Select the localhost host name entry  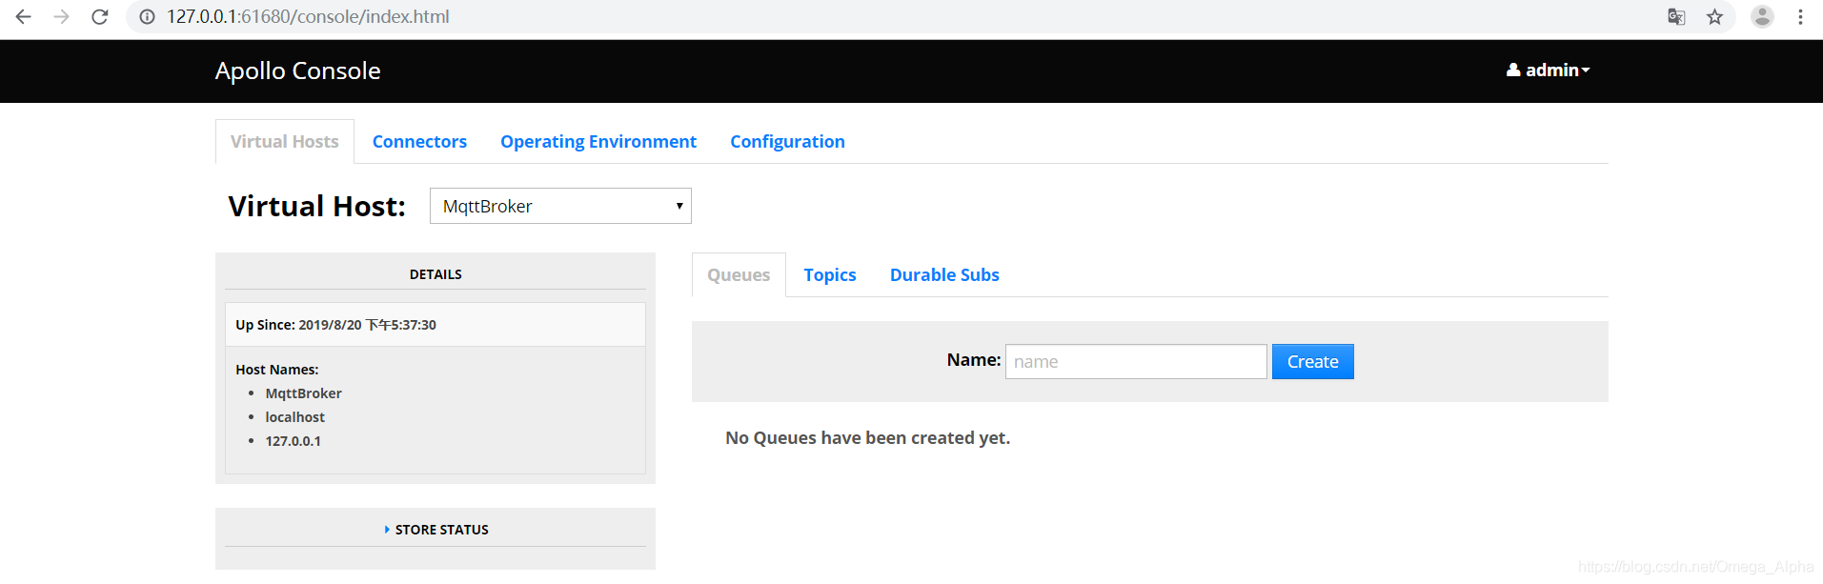coord(294,417)
